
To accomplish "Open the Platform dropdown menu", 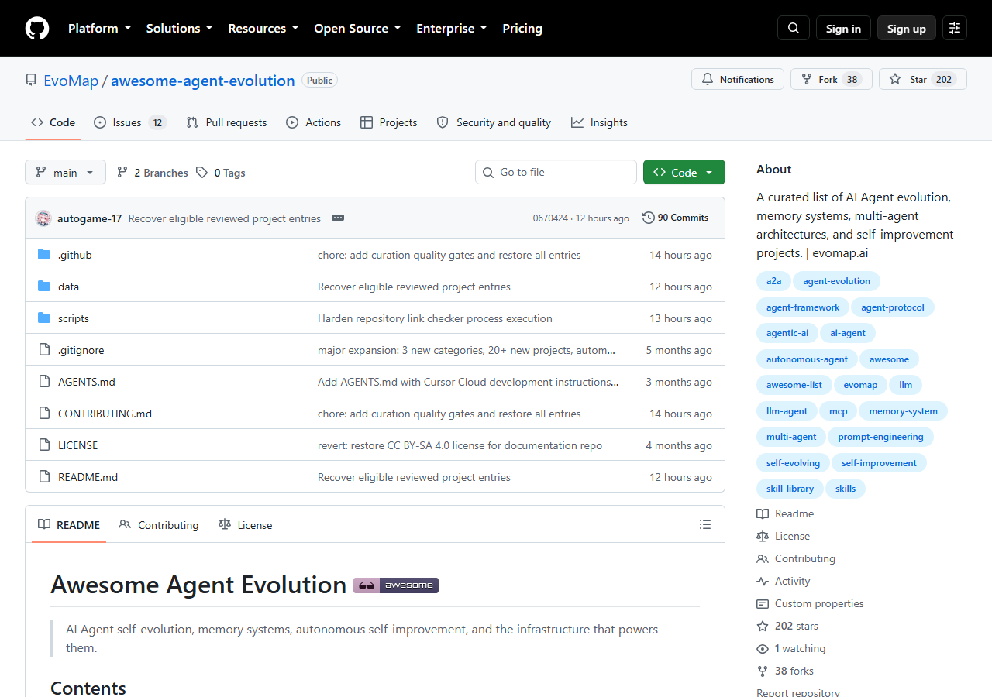I will 99,28.
